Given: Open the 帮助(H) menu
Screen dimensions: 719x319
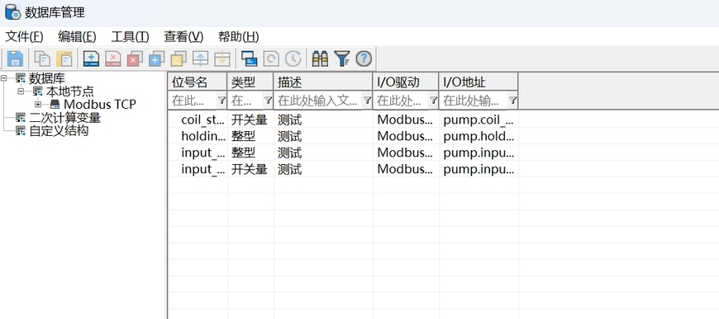Looking at the screenshot, I should (239, 36).
